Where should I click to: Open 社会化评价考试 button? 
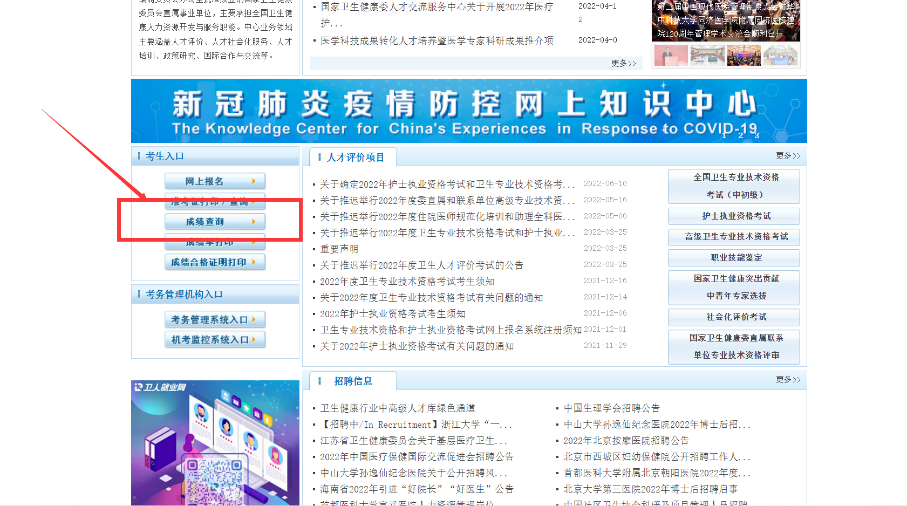tap(734, 317)
